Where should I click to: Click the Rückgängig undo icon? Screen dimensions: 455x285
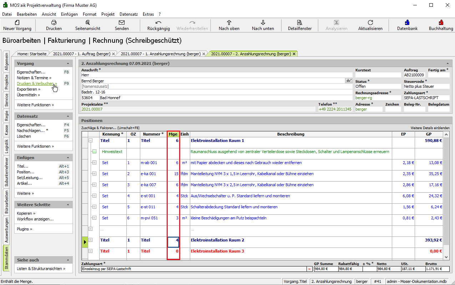(158, 22)
